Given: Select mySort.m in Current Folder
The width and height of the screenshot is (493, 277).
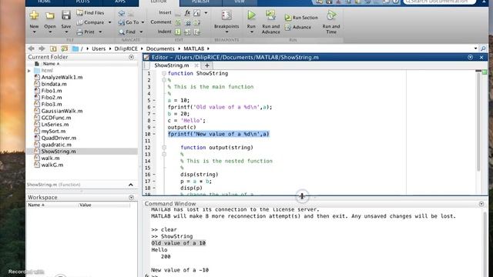Looking at the screenshot, I should pyautogui.click(x=53, y=132).
